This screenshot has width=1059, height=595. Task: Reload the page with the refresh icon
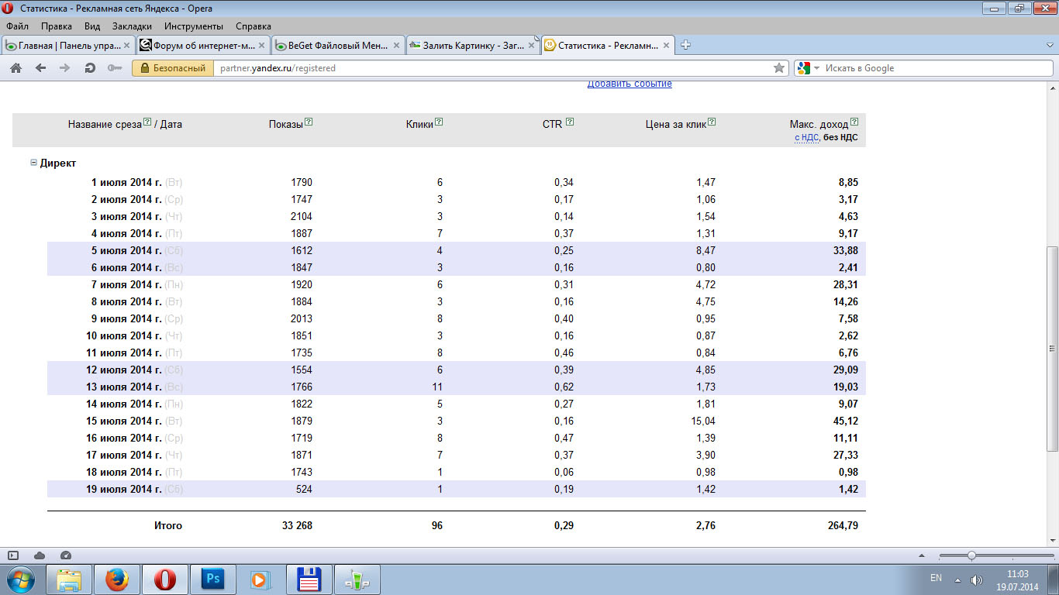pos(90,68)
